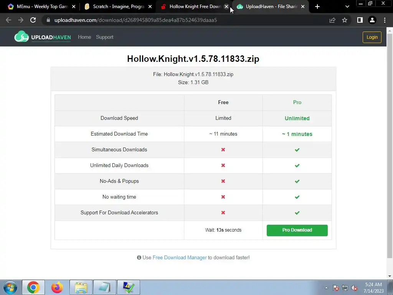This screenshot has height=295, width=393.
Task: Click the 'Pro' column header
Action: tap(297, 102)
